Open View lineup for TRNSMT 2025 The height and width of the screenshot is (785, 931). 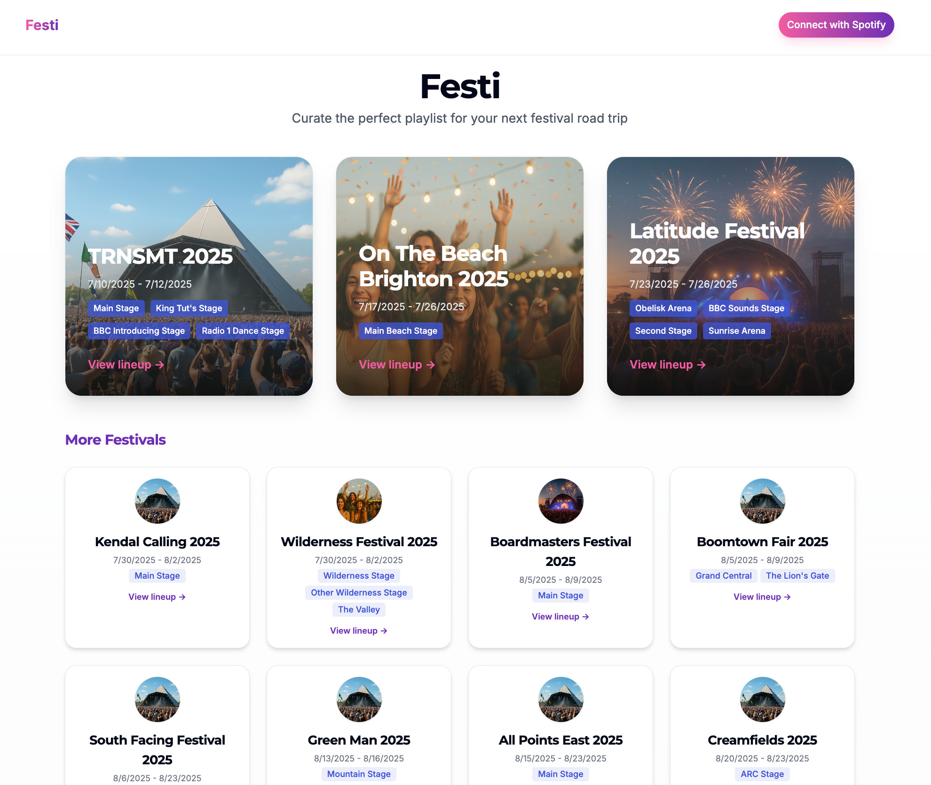[126, 365]
